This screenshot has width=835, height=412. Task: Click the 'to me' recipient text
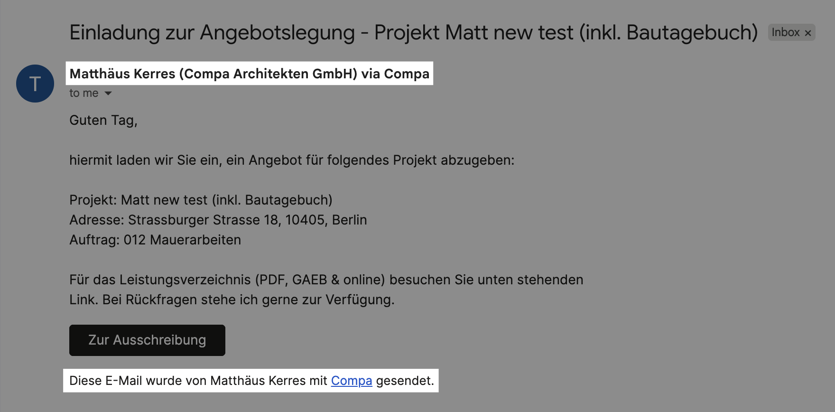click(x=83, y=93)
